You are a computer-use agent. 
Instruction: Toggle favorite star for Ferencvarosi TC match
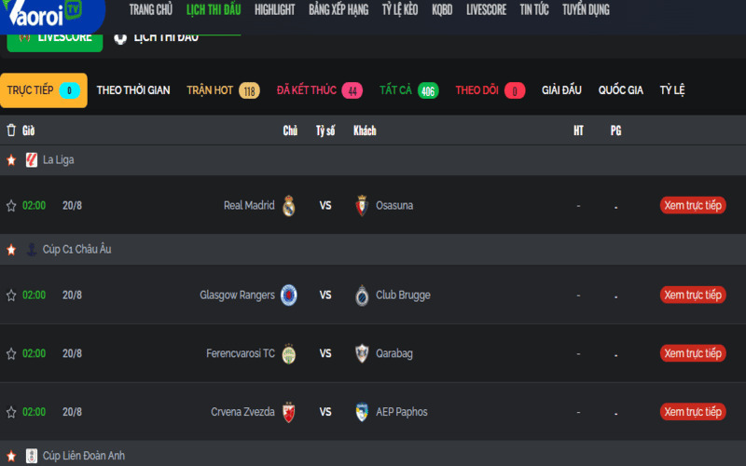click(11, 354)
